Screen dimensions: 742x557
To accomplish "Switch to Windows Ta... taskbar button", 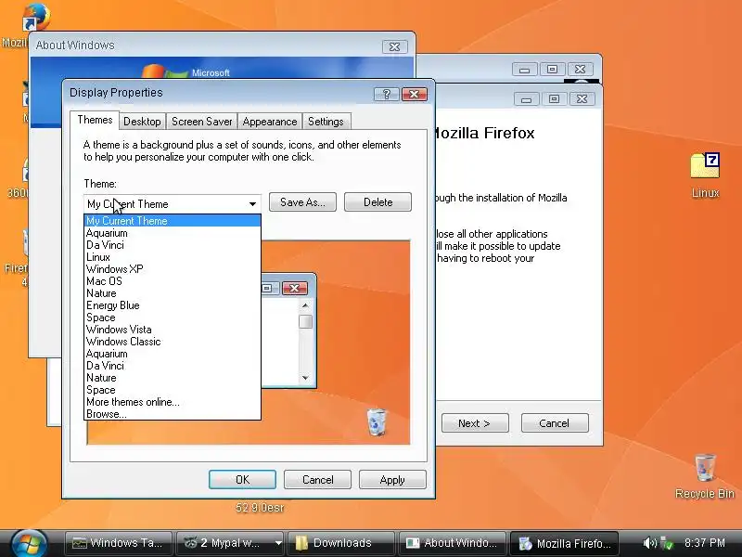I will [119, 543].
